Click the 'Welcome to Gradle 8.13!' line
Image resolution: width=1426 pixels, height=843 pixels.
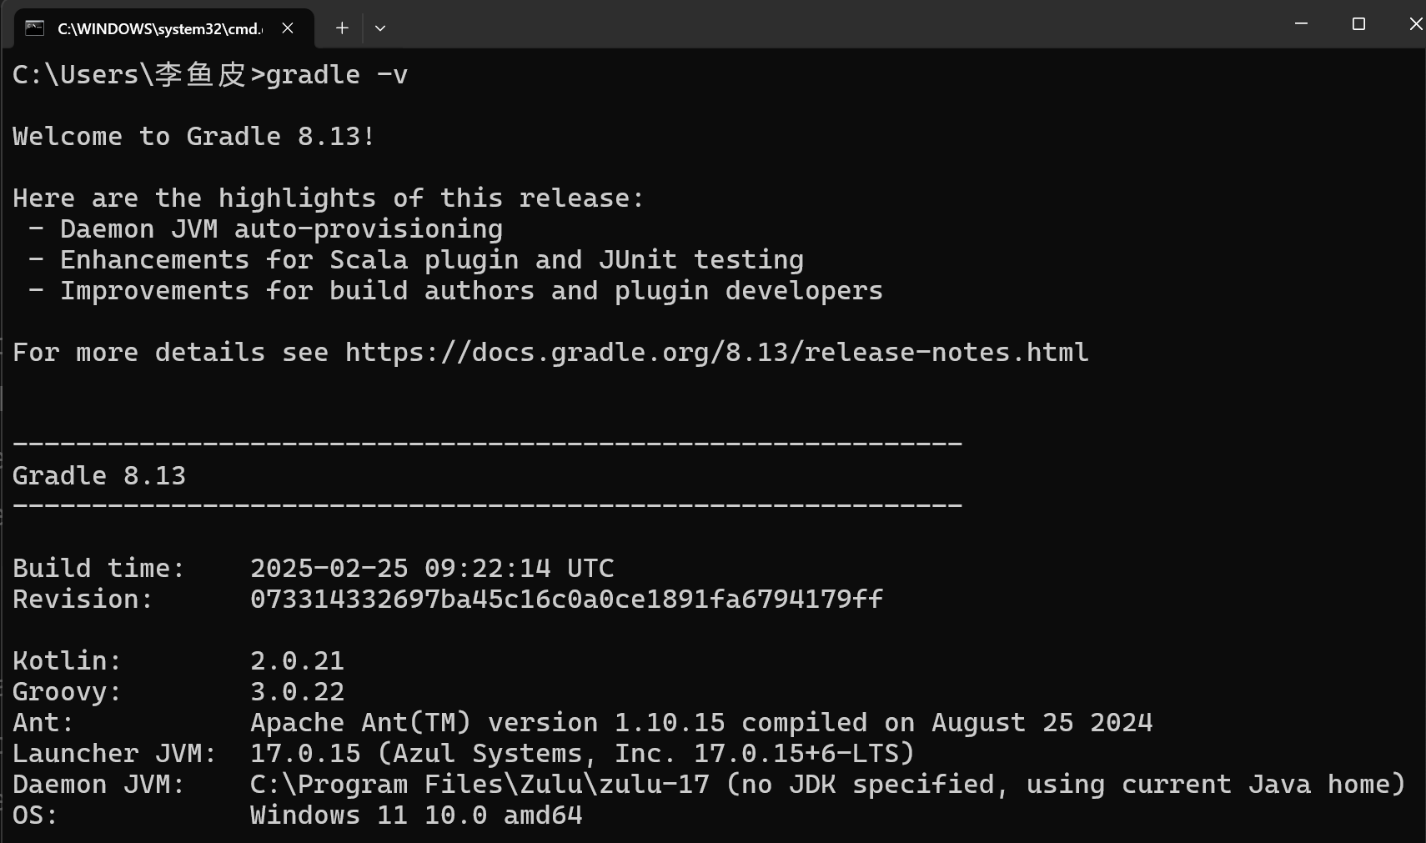pyautogui.click(x=193, y=137)
